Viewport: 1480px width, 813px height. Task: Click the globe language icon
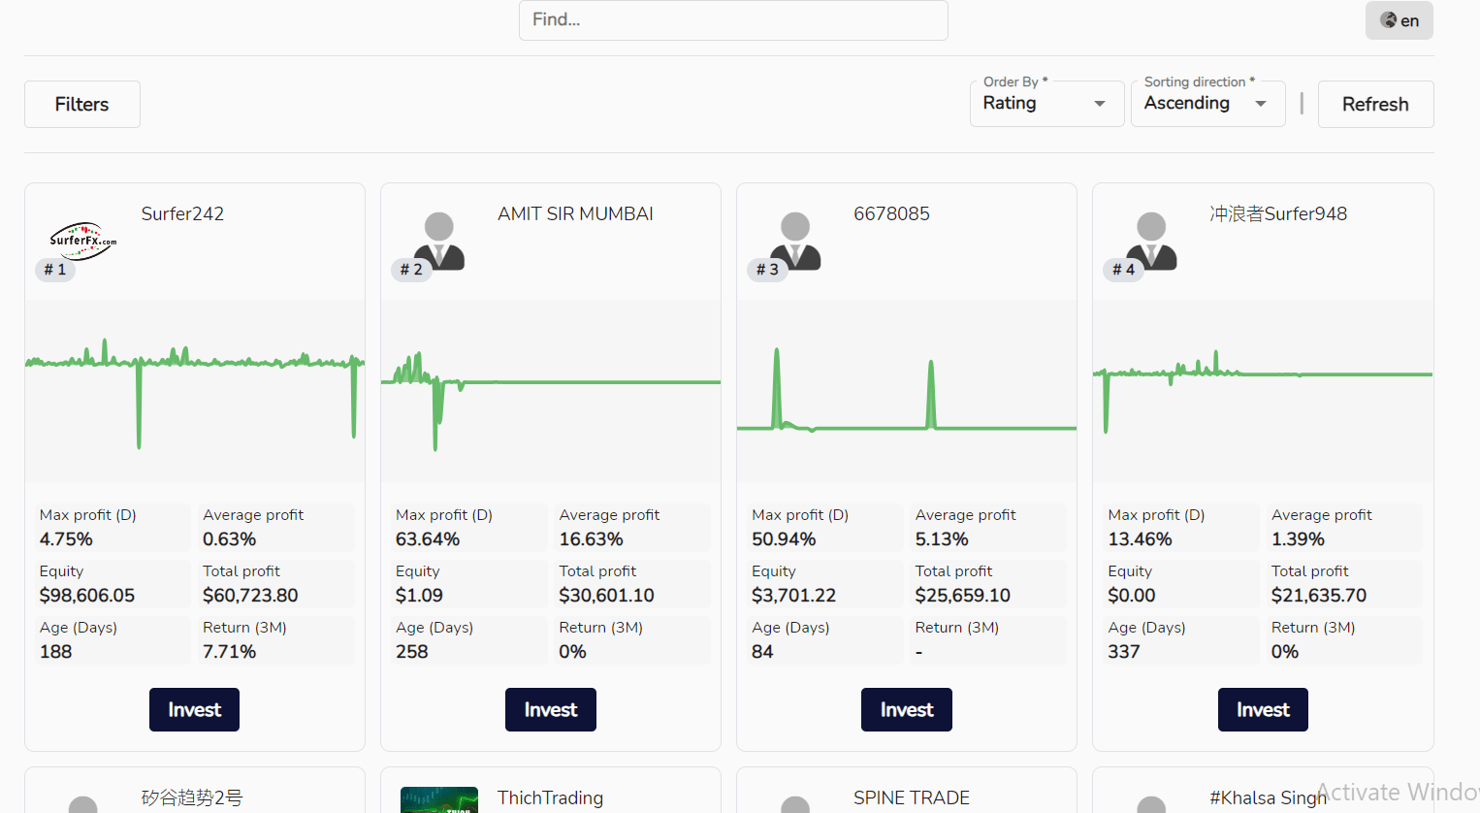click(x=1389, y=20)
